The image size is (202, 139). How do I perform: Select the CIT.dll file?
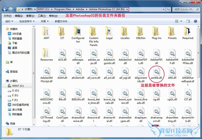coord(188,94)
